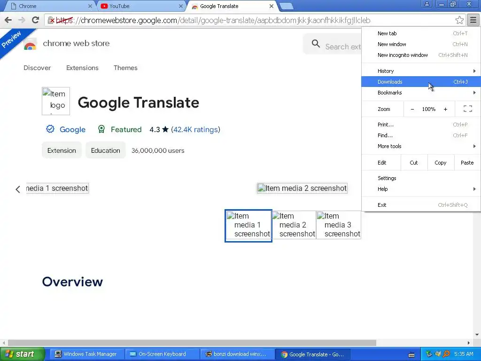The height and width of the screenshot is (361, 481).
Task: Click the 36,000,000 users text
Action: (x=158, y=150)
